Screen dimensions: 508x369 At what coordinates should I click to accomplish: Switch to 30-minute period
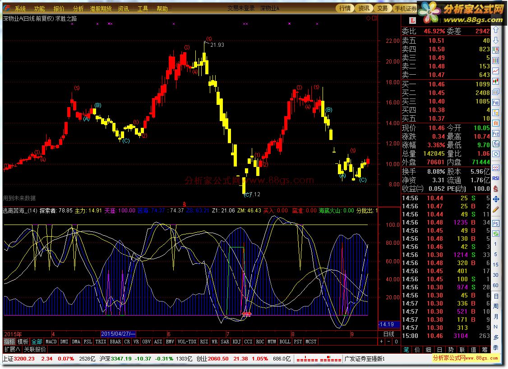[x=495, y=275]
